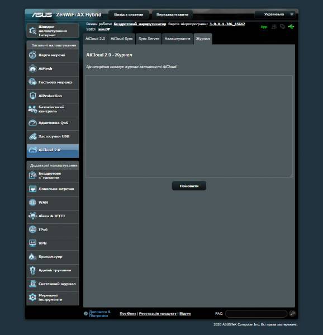Viewport: 323px width, 335px height.
Task: Click the FAQ search magnifier icon
Action: click(x=292, y=313)
